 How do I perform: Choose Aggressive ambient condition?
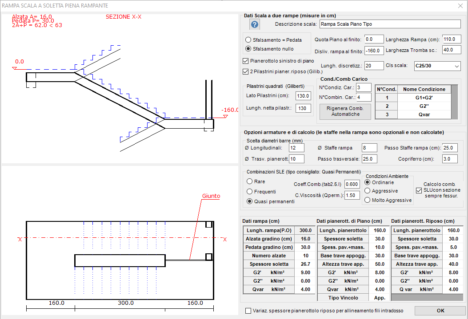368,191
